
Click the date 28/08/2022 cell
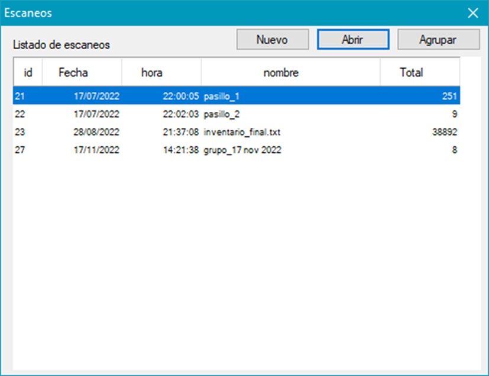[96, 132]
